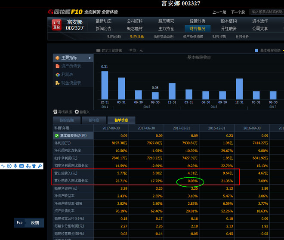Click the 2017-09-30 column header

point(111,128)
